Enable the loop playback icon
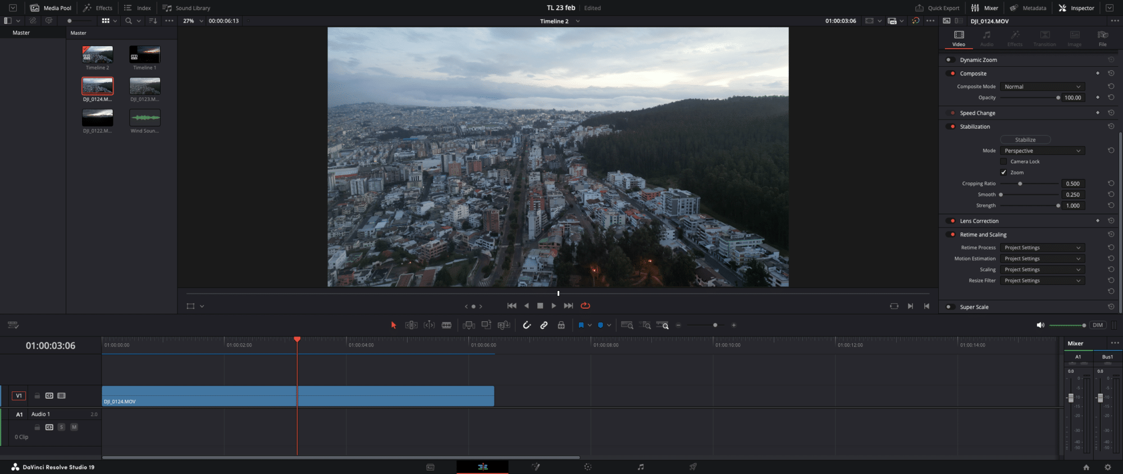The image size is (1123, 474). pos(585,306)
